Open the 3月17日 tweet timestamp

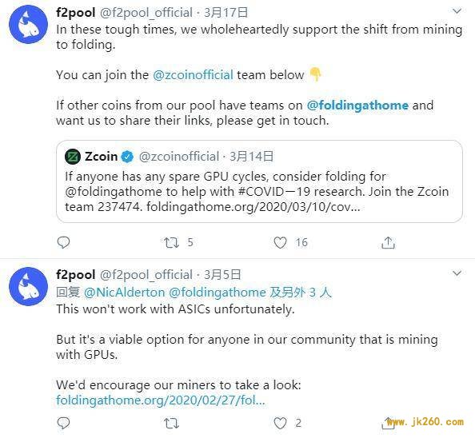pos(226,13)
